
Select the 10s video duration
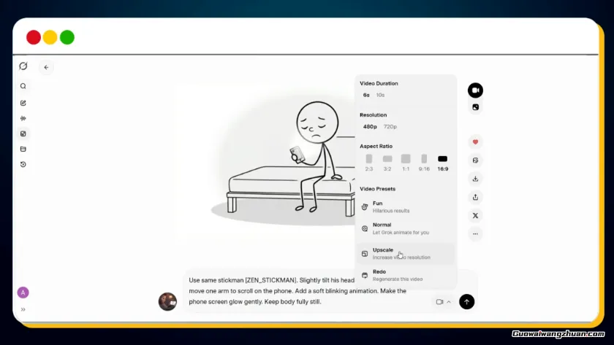pyautogui.click(x=380, y=95)
